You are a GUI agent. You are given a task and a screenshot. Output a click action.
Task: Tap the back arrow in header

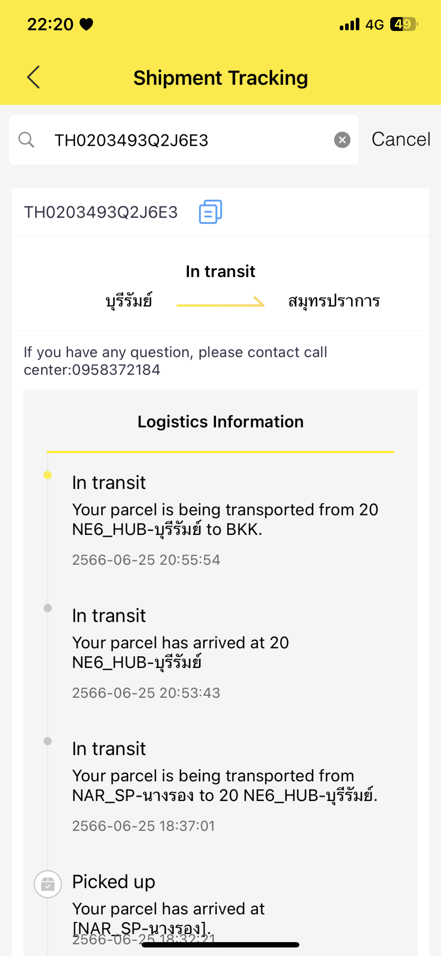(x=33, y=77)
